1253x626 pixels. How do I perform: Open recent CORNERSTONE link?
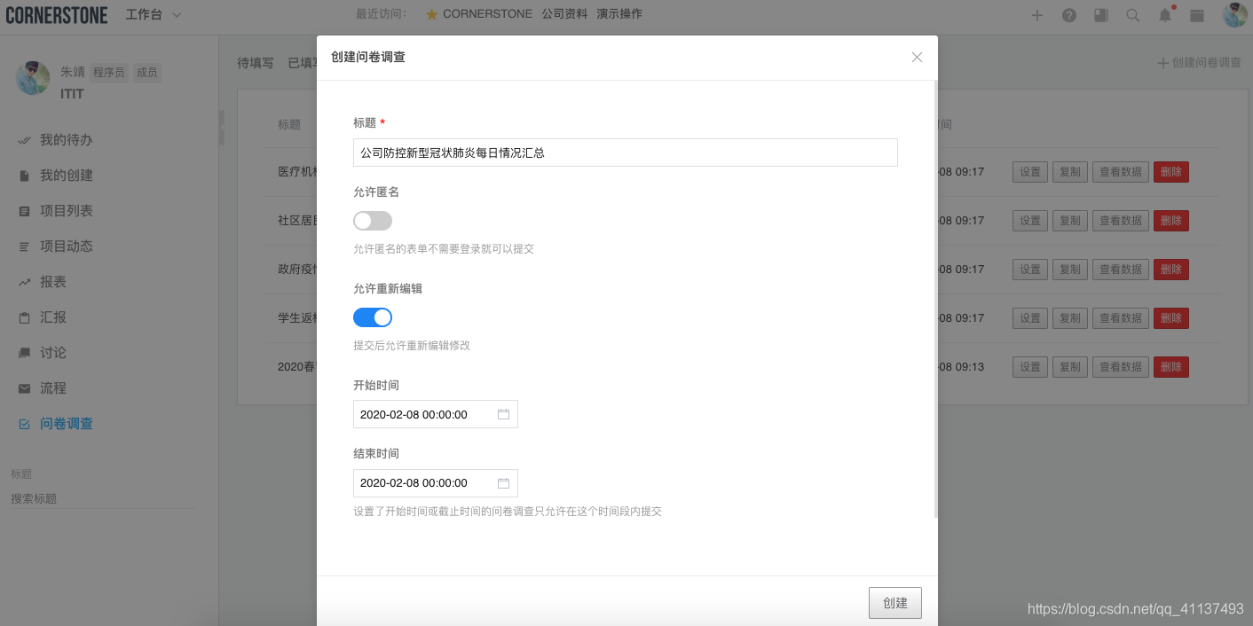click(x=487, y=14)
